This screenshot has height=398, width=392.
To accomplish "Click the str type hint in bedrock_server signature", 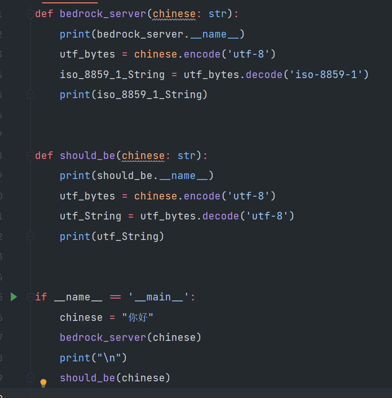I will tap(217, 14).
